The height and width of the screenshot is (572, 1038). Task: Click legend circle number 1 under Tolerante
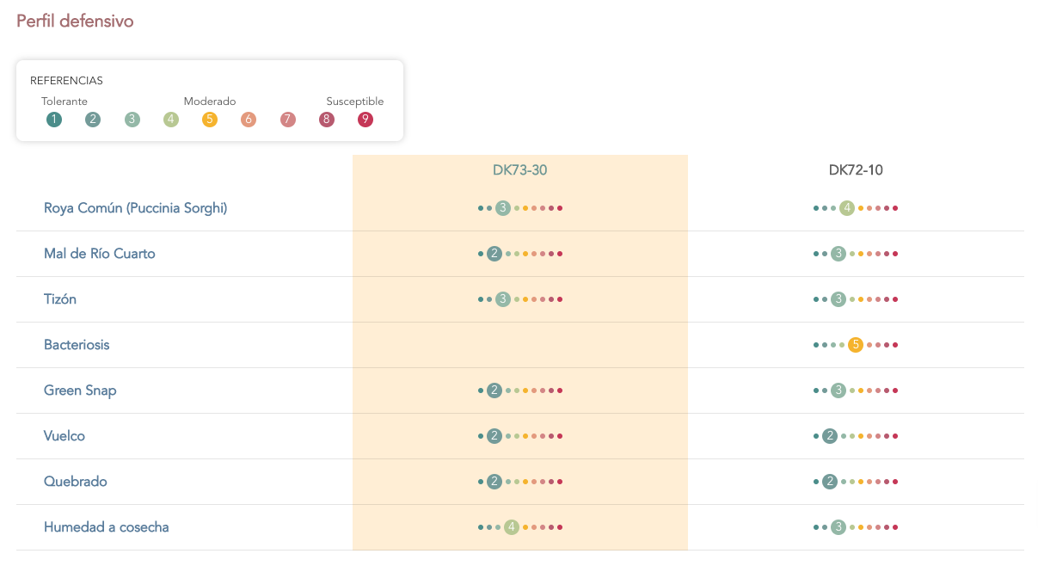pyautogui.click(x=54, y=120)
